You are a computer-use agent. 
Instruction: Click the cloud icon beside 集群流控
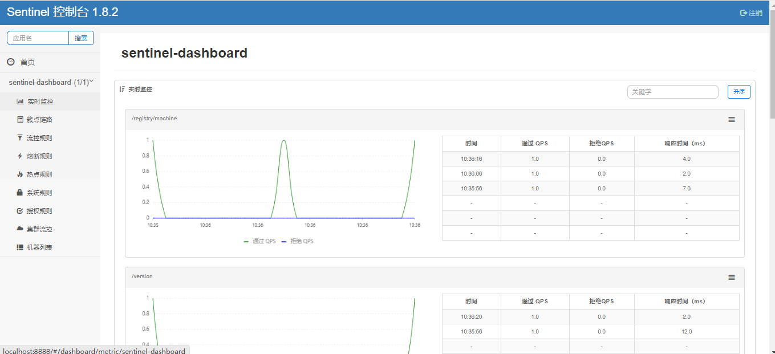pyautogui.click(x=21, y=229)
